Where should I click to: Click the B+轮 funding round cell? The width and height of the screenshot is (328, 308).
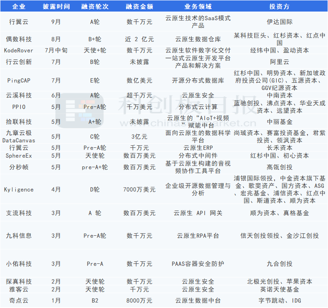tap(95, 39)
